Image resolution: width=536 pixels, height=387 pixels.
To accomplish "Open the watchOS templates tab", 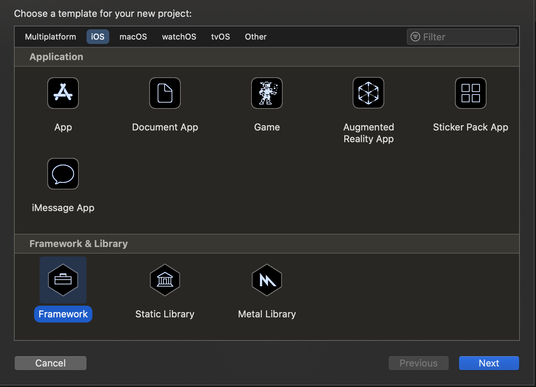I will (179, 37).
